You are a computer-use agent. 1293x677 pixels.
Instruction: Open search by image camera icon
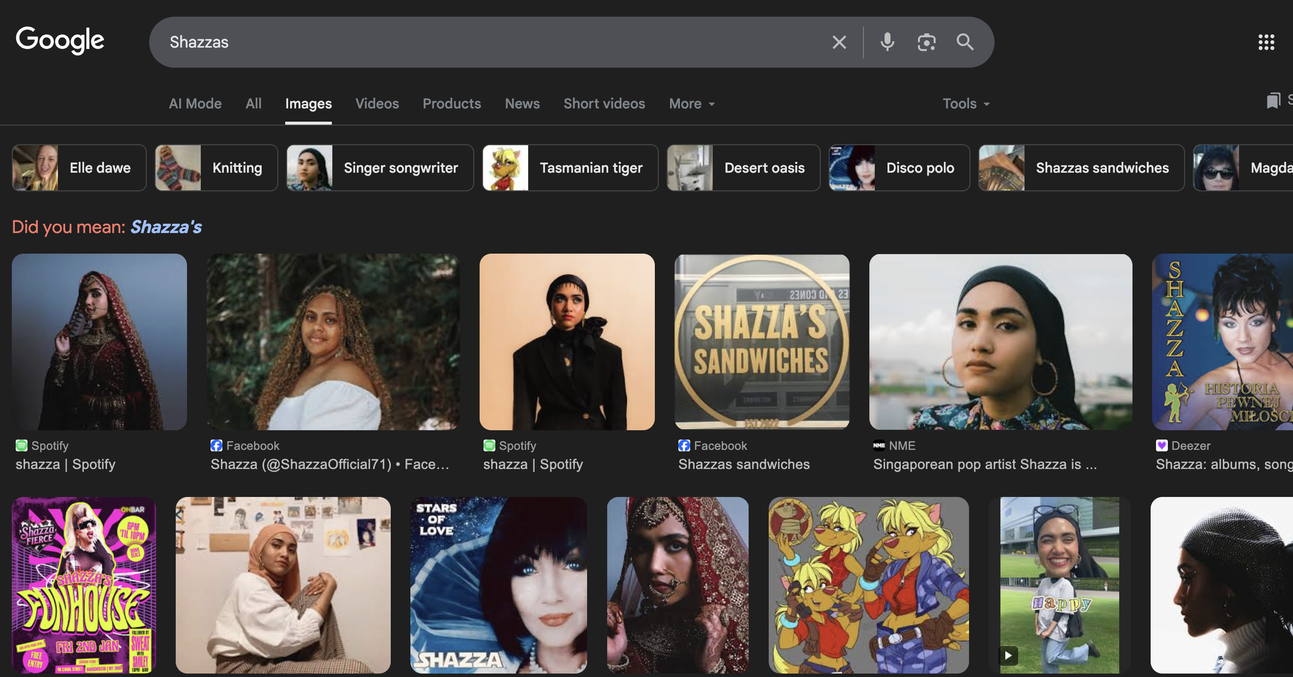(x=926, y=42)
